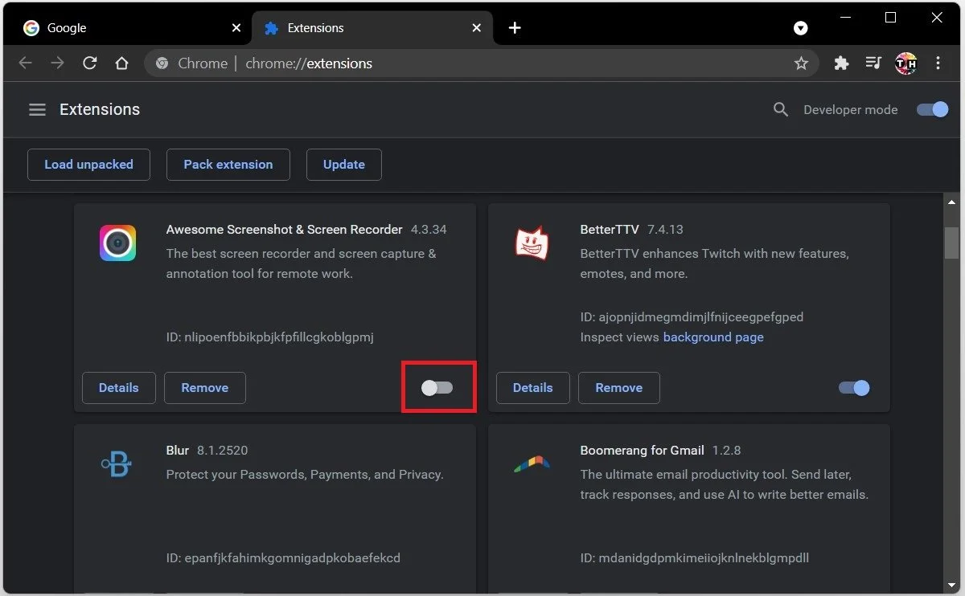Viewport: 965px width, 596px height.
Task: Click the Boomerang for Gmail ID text
Action: 695,558
